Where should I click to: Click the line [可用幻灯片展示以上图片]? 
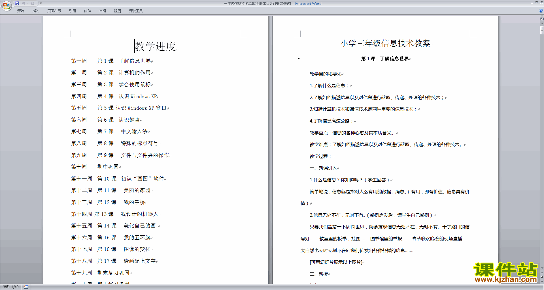tap(336, 262)
